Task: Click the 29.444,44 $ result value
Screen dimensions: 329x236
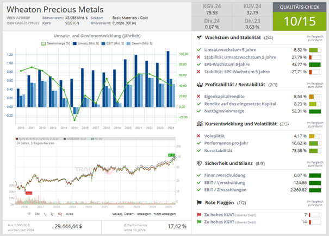Action: (x=69, y=226)
